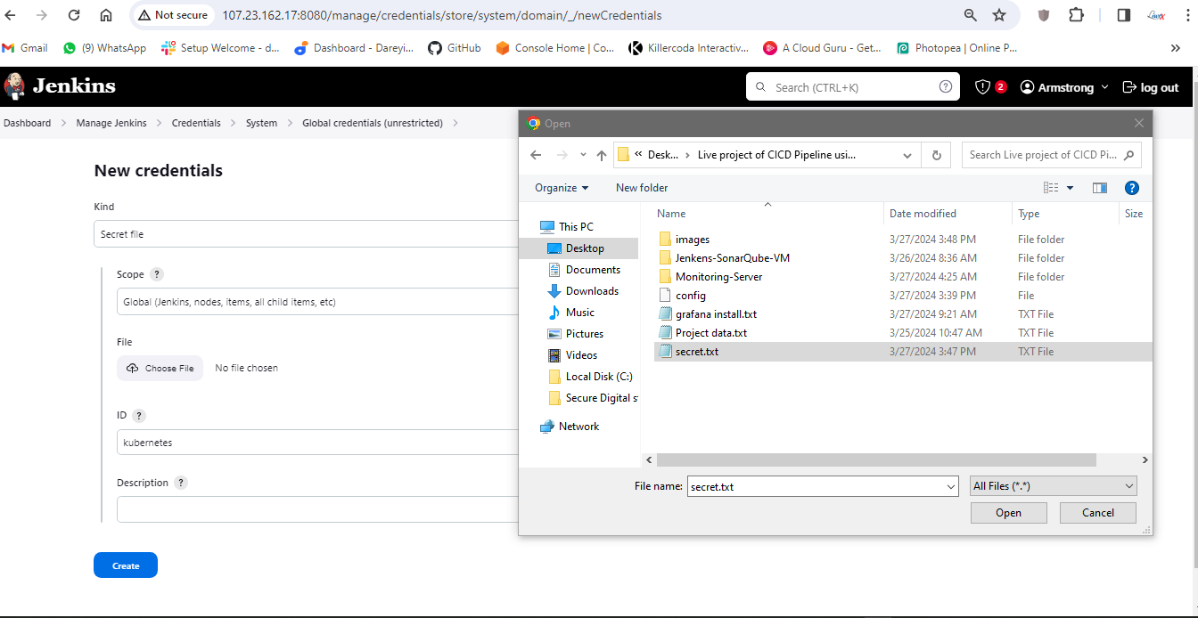Click the help icon beside Description

(x=181, y=483)
